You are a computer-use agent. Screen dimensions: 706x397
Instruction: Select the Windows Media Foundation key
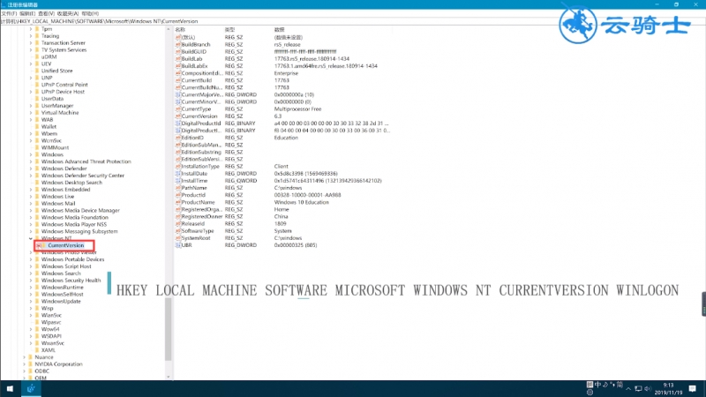(x=74, y=217)
